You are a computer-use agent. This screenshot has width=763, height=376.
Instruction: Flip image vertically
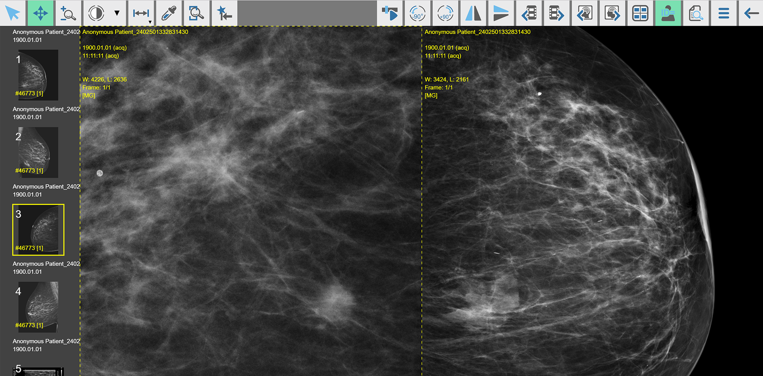[x=501, y=13]
